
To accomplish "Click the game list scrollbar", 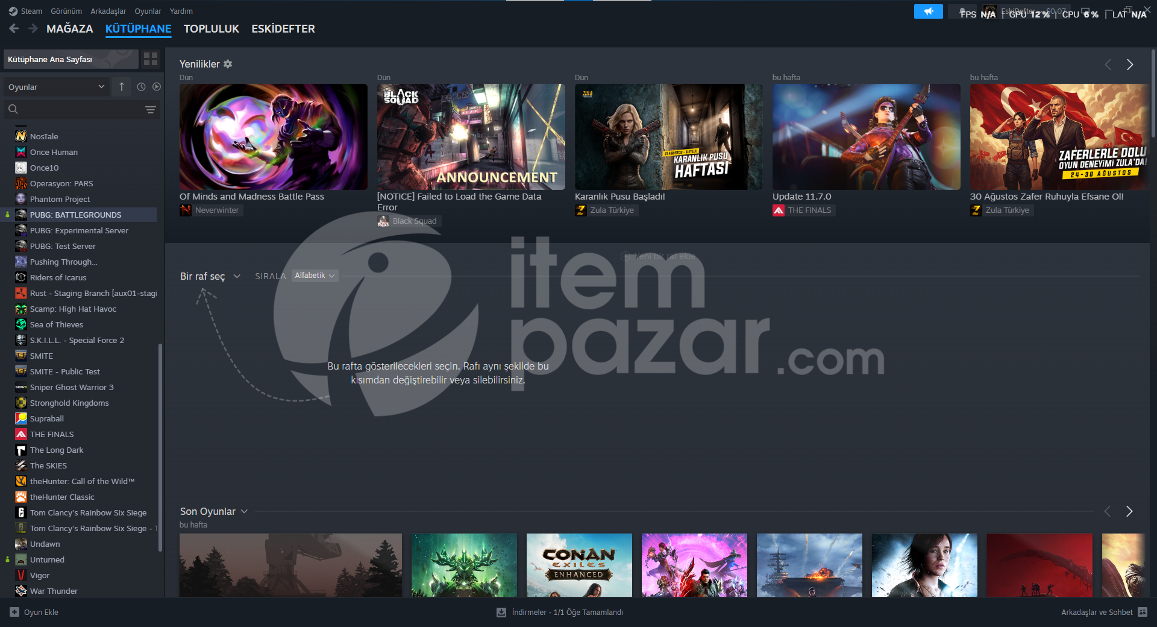I will point(160,446).
